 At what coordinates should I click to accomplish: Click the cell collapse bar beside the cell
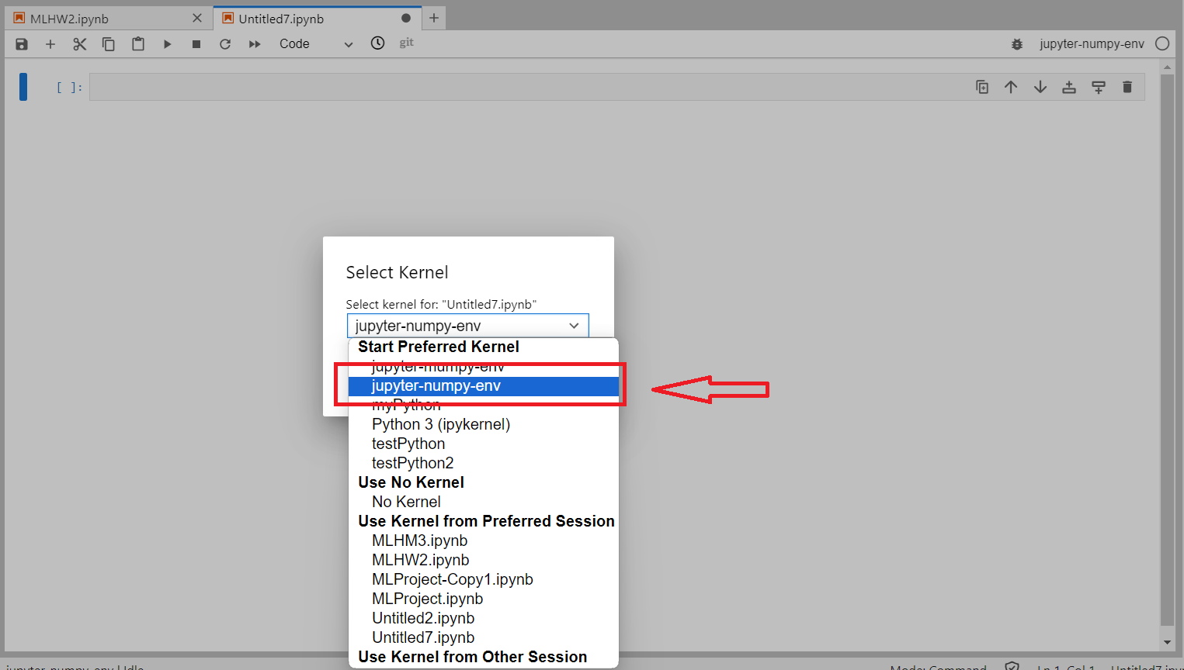tap(23, 87)
